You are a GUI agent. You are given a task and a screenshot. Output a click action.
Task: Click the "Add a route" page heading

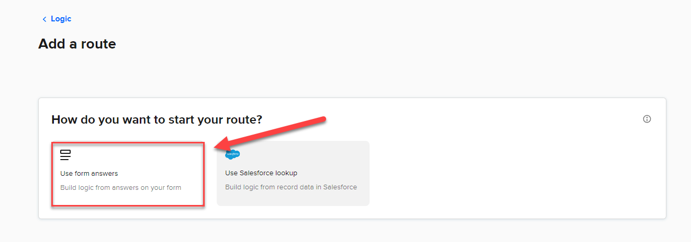pyautogui.click(x=77, y=44)
